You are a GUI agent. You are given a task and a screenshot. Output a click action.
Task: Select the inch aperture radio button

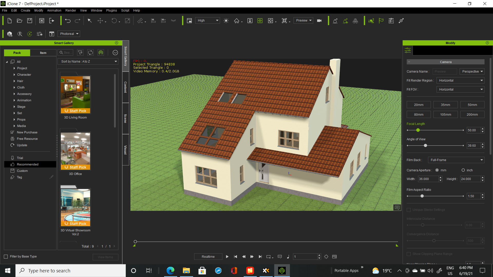[463, 170]
